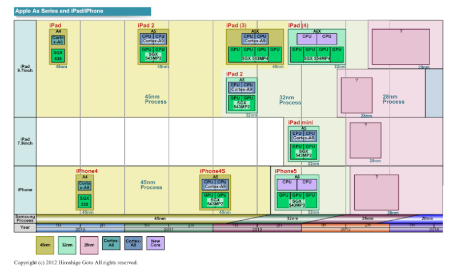
Task: Click the 'Year' row label
Action: tap(25, 227)
